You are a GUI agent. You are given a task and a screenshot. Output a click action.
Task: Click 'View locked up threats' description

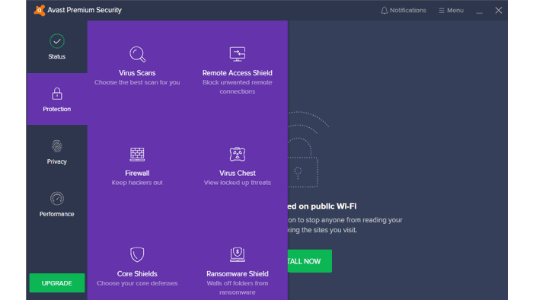[x=238, y=183]
